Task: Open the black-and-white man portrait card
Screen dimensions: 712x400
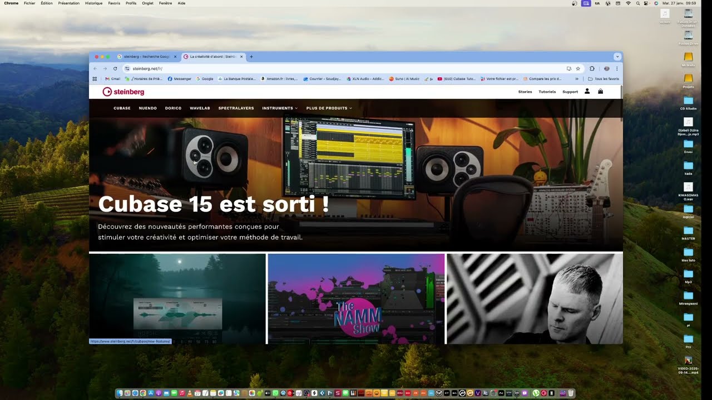Action: [x=535, y=299]
